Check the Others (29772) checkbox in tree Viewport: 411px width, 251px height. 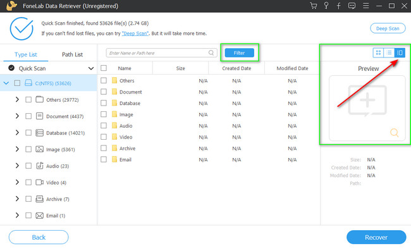coord(28,99)
